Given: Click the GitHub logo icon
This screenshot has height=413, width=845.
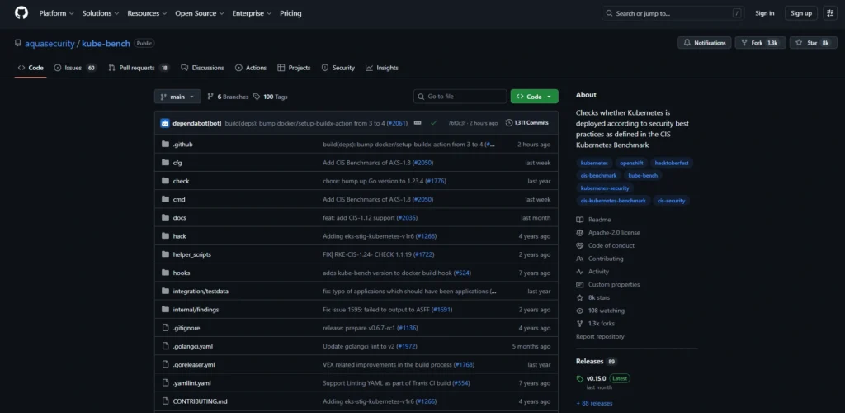Looking at the screenshot, I should point(21,13).
